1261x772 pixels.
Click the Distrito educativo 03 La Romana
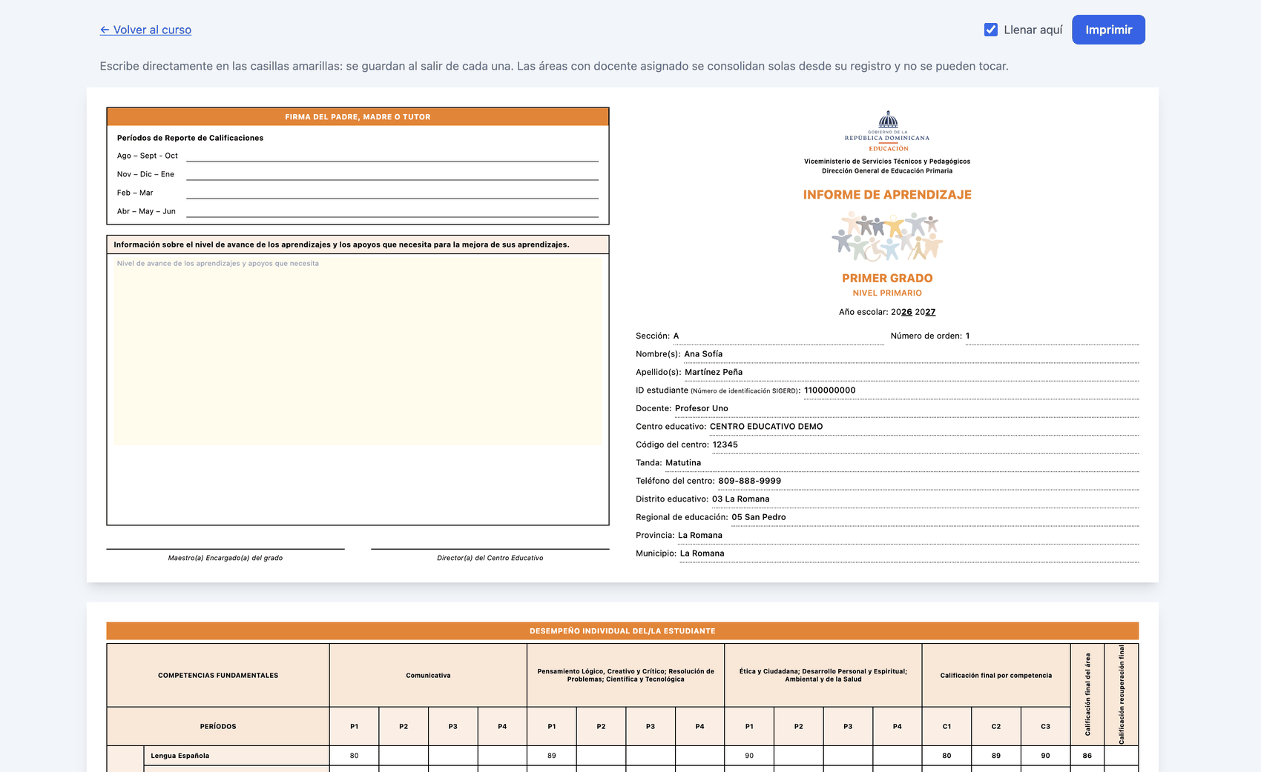point(741,499)
